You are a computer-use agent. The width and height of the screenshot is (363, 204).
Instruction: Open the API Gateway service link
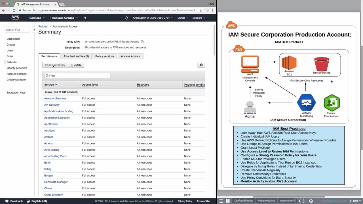pos(52,105)
